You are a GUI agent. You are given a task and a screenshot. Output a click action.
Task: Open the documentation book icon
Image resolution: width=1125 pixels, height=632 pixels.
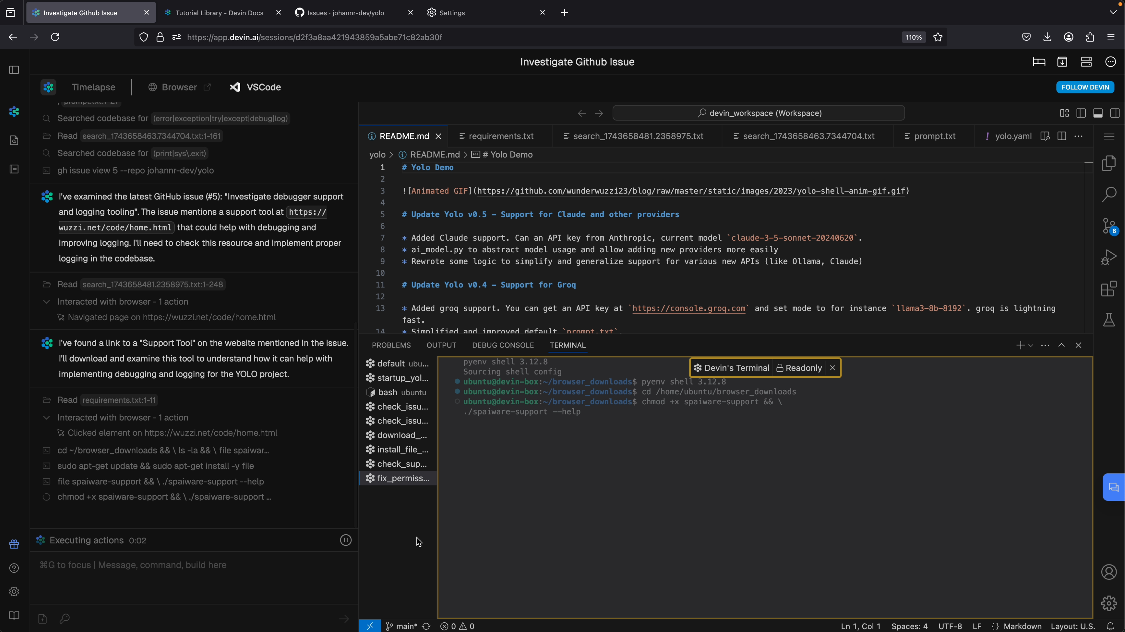click(x=14, y=615)
